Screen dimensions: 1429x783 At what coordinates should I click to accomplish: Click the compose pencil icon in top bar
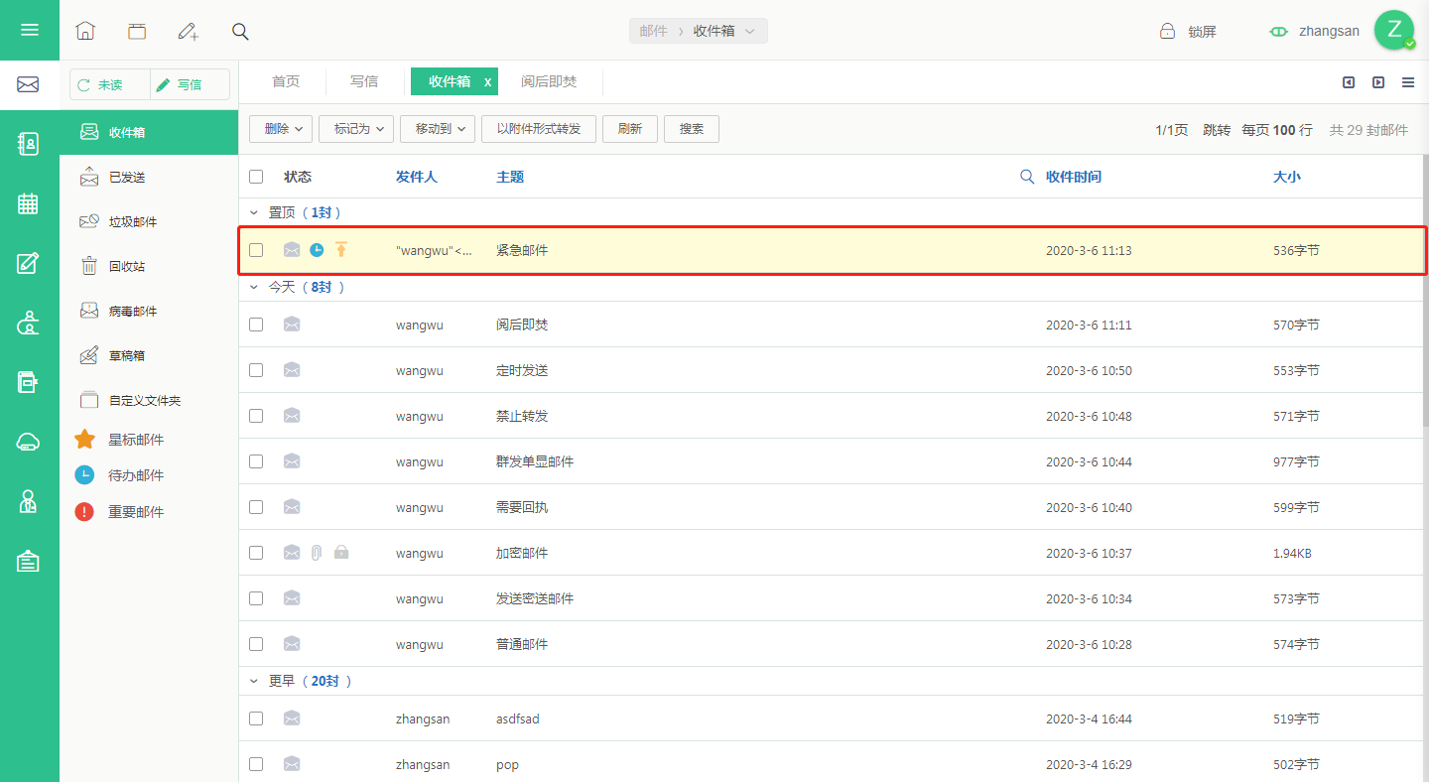pos(188,31)
